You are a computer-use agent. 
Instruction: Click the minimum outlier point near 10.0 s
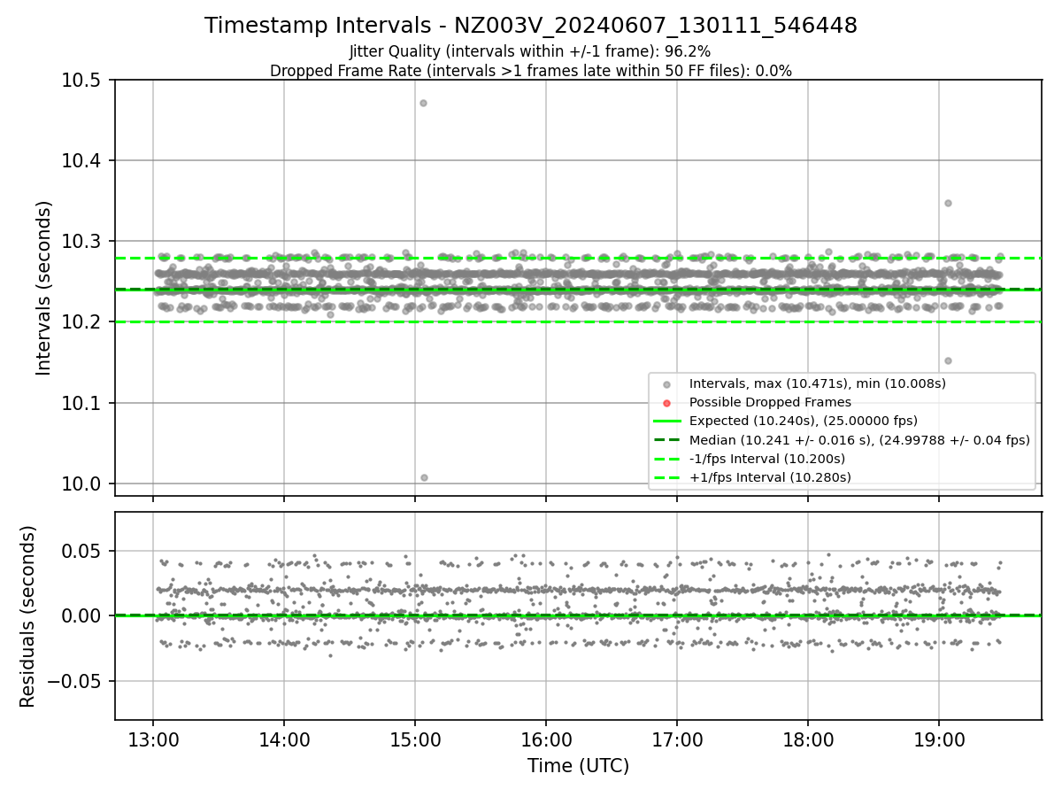coord(424,477)
